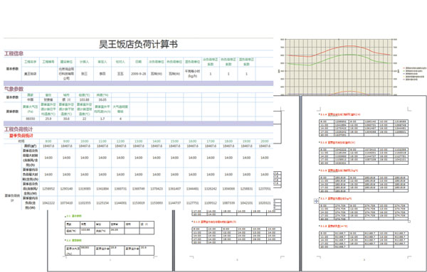
Task: Select the cell containing 张三
Action: coord(85,74)
